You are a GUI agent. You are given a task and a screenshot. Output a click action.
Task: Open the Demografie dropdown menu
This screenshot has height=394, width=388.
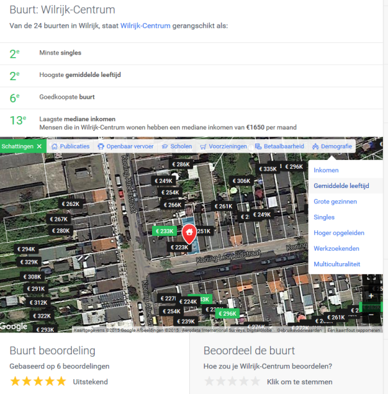(332, 146)
